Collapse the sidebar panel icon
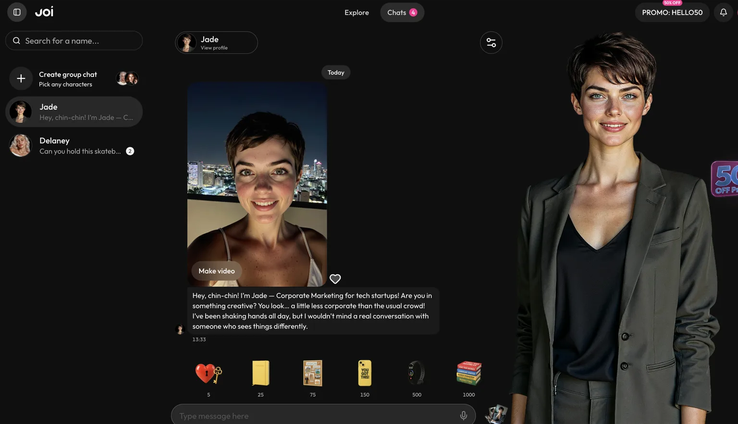Viewport: 738px width, 424px height. 17,12
